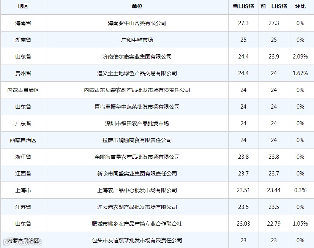This screenshot has width=314, height=248.
Task: Select 肥城市桃乡农产品产销专业合作联合社 cell
Action: click(137, 224)
